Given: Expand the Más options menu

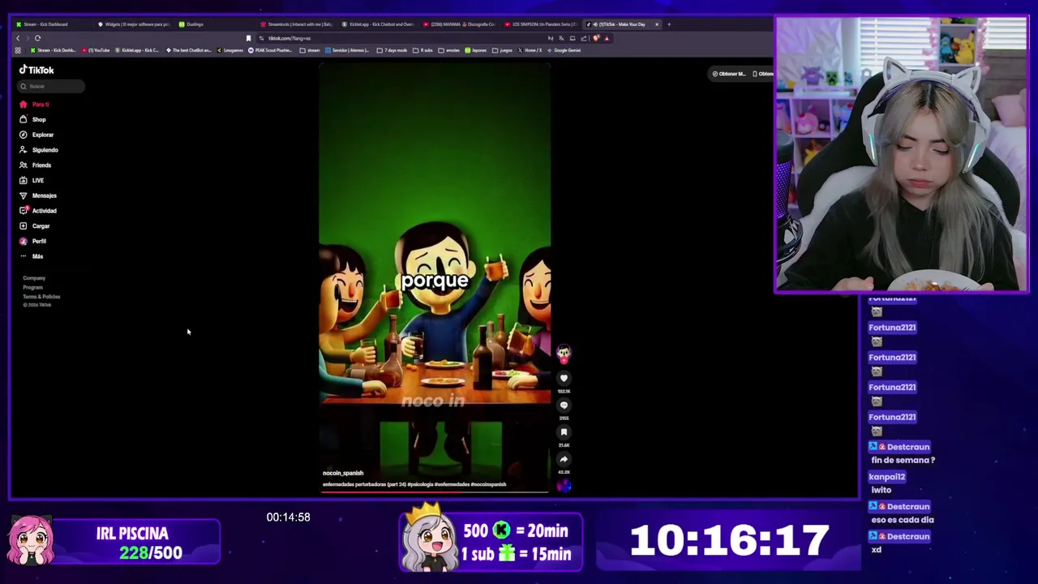Looking at the screenshot, I should click(32, 256).
